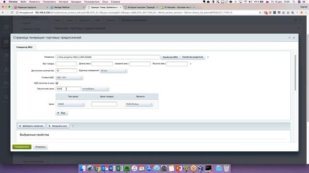
Task: Open the blue folder in dock
Action: pyautogui.click(x=219, y=168)
